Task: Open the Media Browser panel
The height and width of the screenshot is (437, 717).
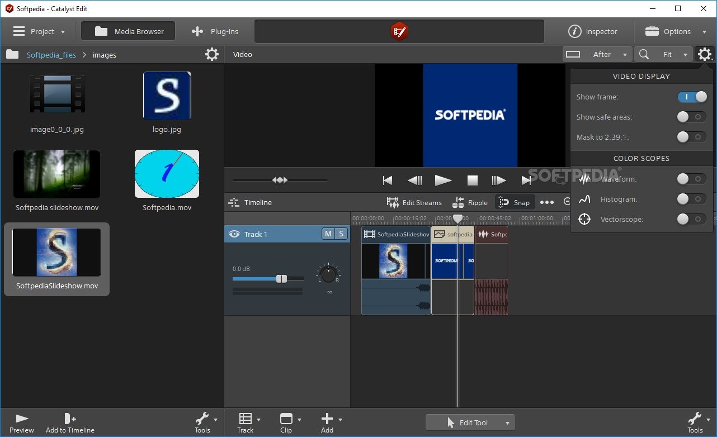Action: [x=128, y=31]
